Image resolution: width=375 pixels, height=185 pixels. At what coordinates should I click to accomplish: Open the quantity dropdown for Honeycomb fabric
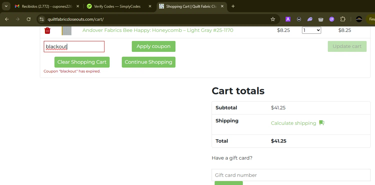[x=311, y=30]
